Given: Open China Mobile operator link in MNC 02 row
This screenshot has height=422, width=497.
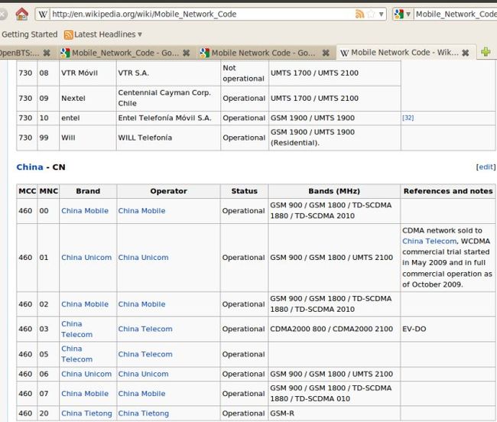Looking at the screenshot, I should 141,304.
